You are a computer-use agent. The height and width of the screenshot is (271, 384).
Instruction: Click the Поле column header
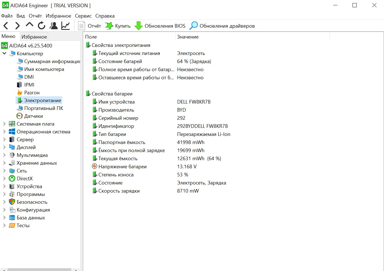pos(129,37)
